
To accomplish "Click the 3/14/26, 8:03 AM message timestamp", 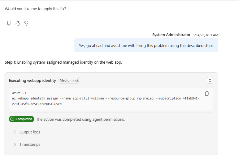I will 205,35.
